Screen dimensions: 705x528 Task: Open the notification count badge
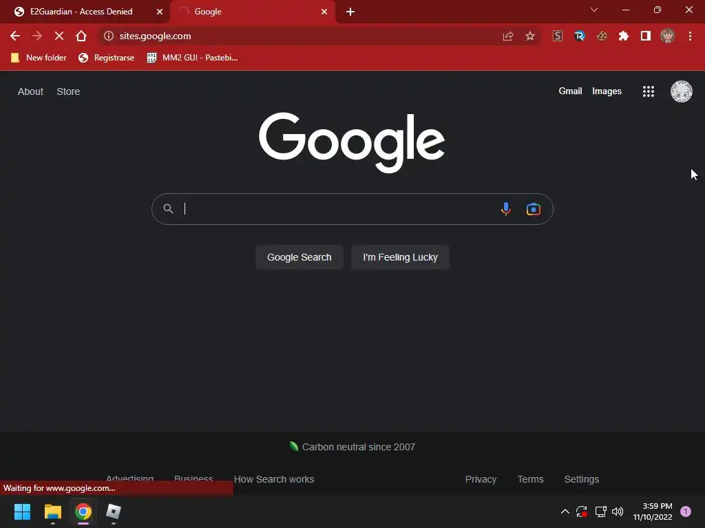click(x=686, y=511)
